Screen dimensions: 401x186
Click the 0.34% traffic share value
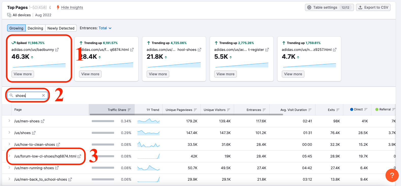(126, 121)
